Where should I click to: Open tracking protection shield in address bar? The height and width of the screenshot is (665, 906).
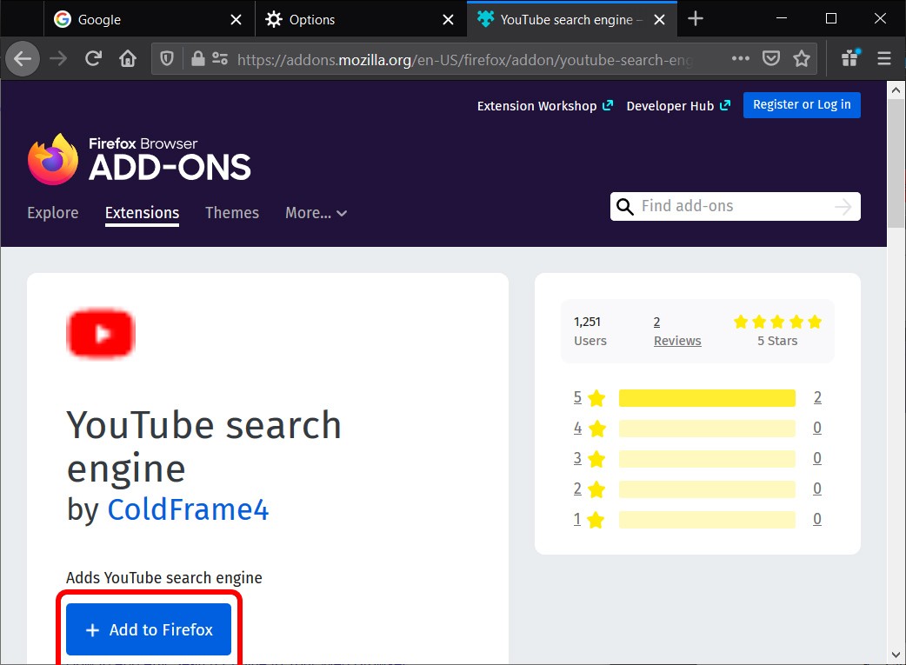(167, 58)
